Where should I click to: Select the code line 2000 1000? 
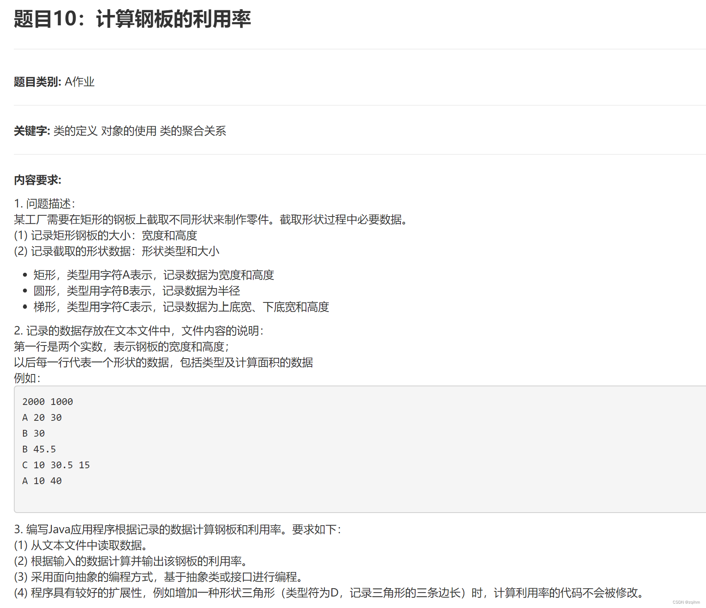(47, 401)
